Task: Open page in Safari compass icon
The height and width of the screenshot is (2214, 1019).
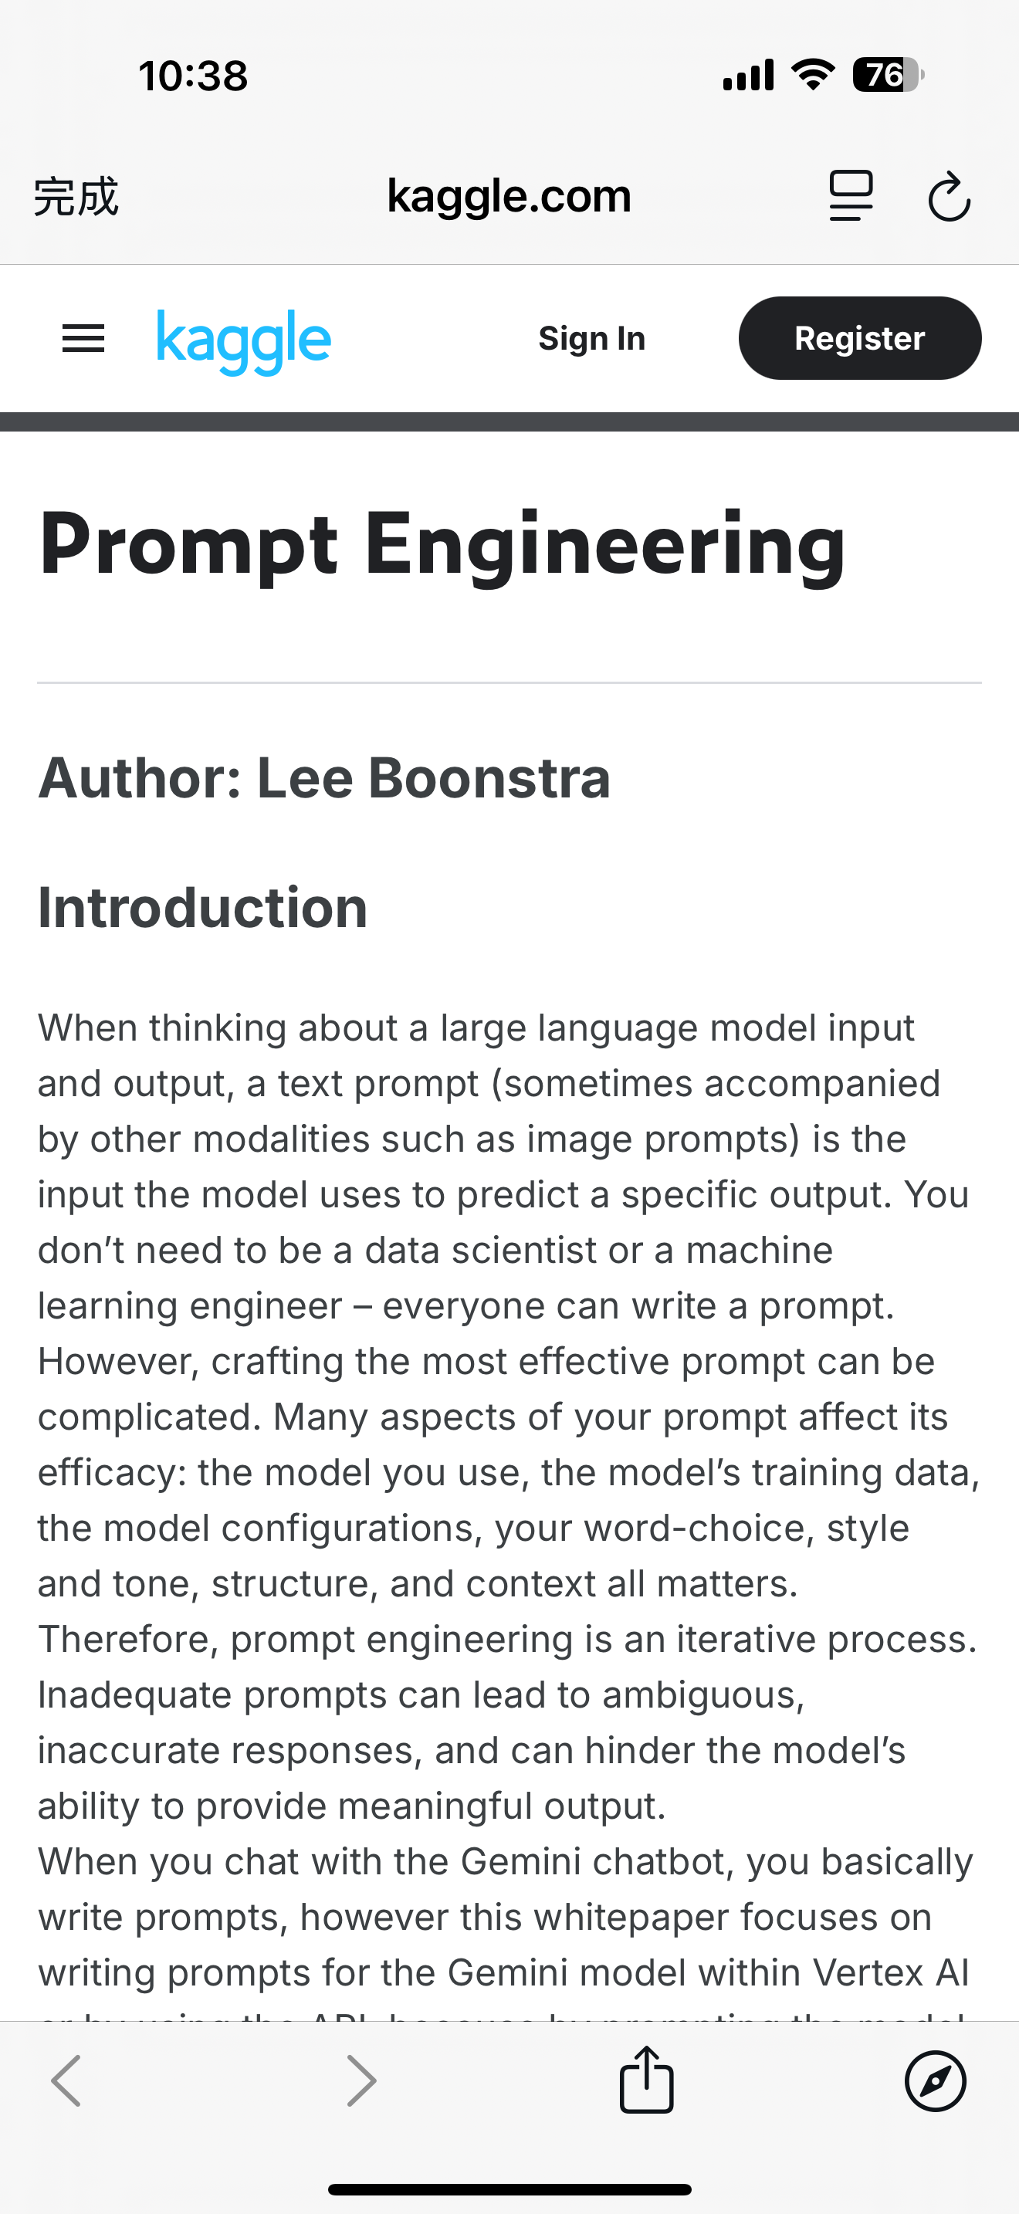Action: click(935, 2080)
